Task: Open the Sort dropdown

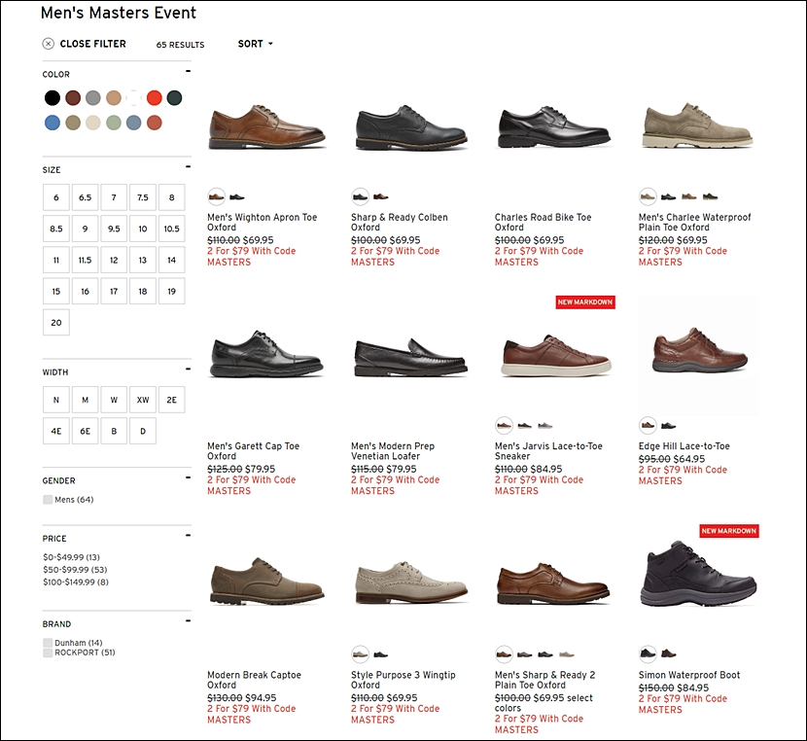Action: 256,44
